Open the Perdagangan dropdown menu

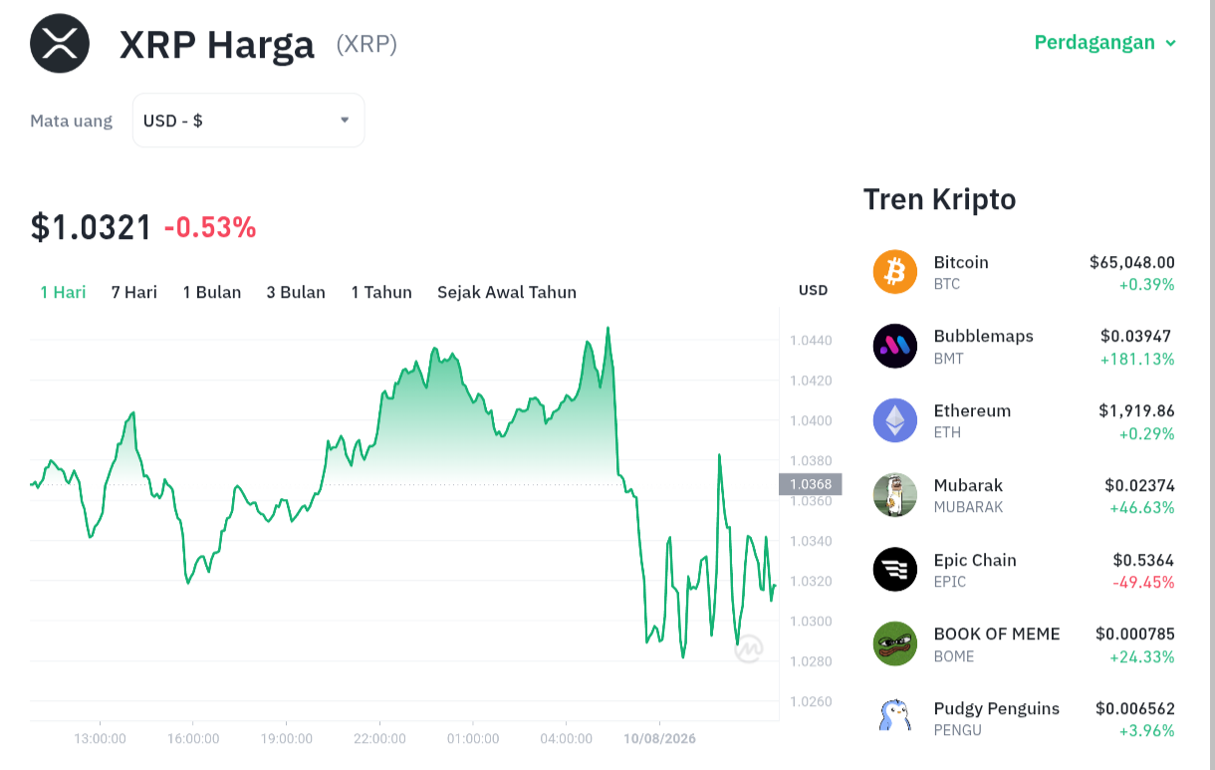pos(1105,42)
